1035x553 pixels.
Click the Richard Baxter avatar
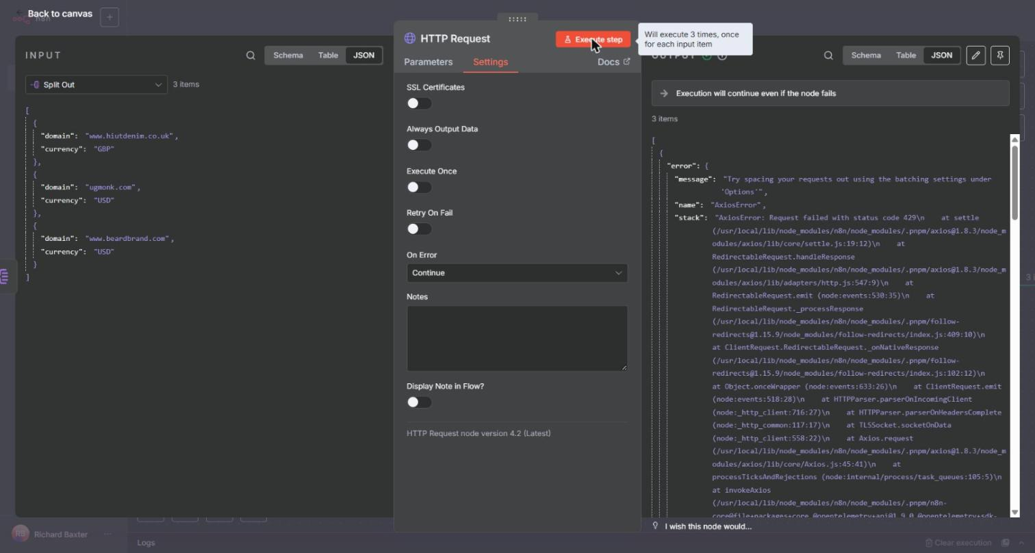pos(20,535)
